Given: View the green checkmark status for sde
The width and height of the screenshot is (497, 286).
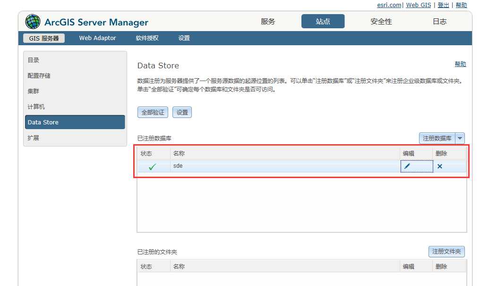Looking at the screenshot, I should [152, 166].
